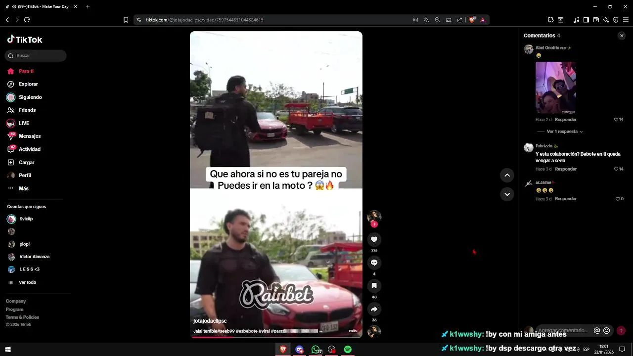The image size is (633, 356).
Task: Go back in browser history
Action: tap(7, 20)
